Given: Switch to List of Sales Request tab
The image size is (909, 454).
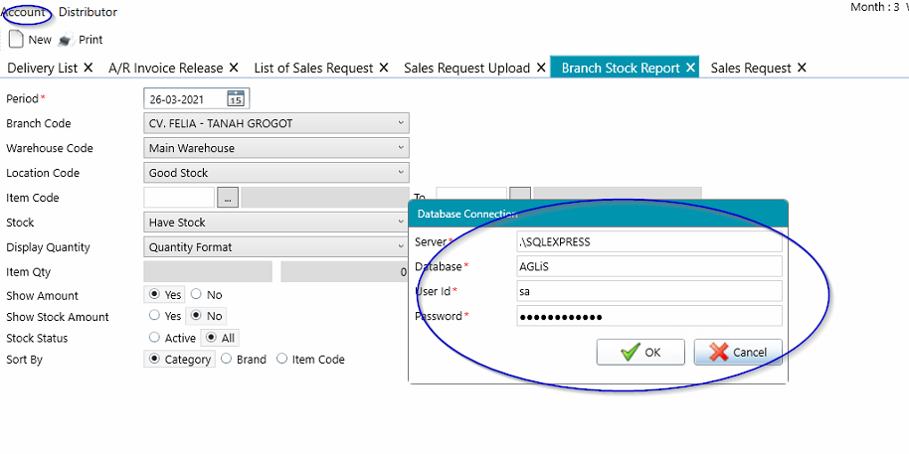Looking at the screenshot, I should pyautogui.click(x=312, y=68).
